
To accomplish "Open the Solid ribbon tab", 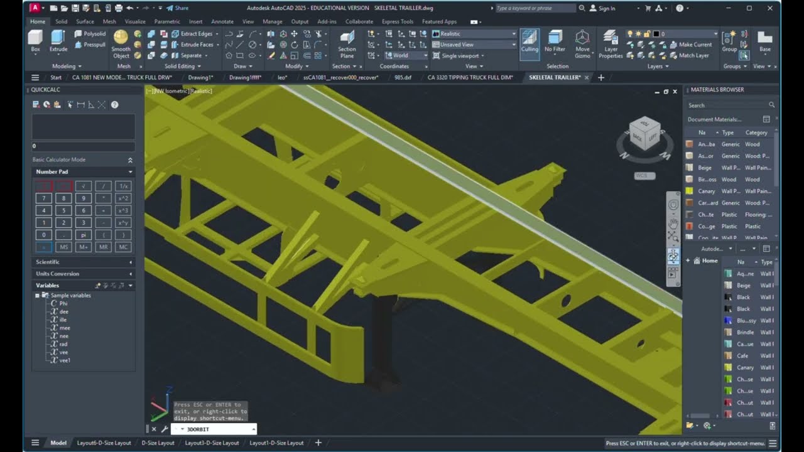I will 61,21.
